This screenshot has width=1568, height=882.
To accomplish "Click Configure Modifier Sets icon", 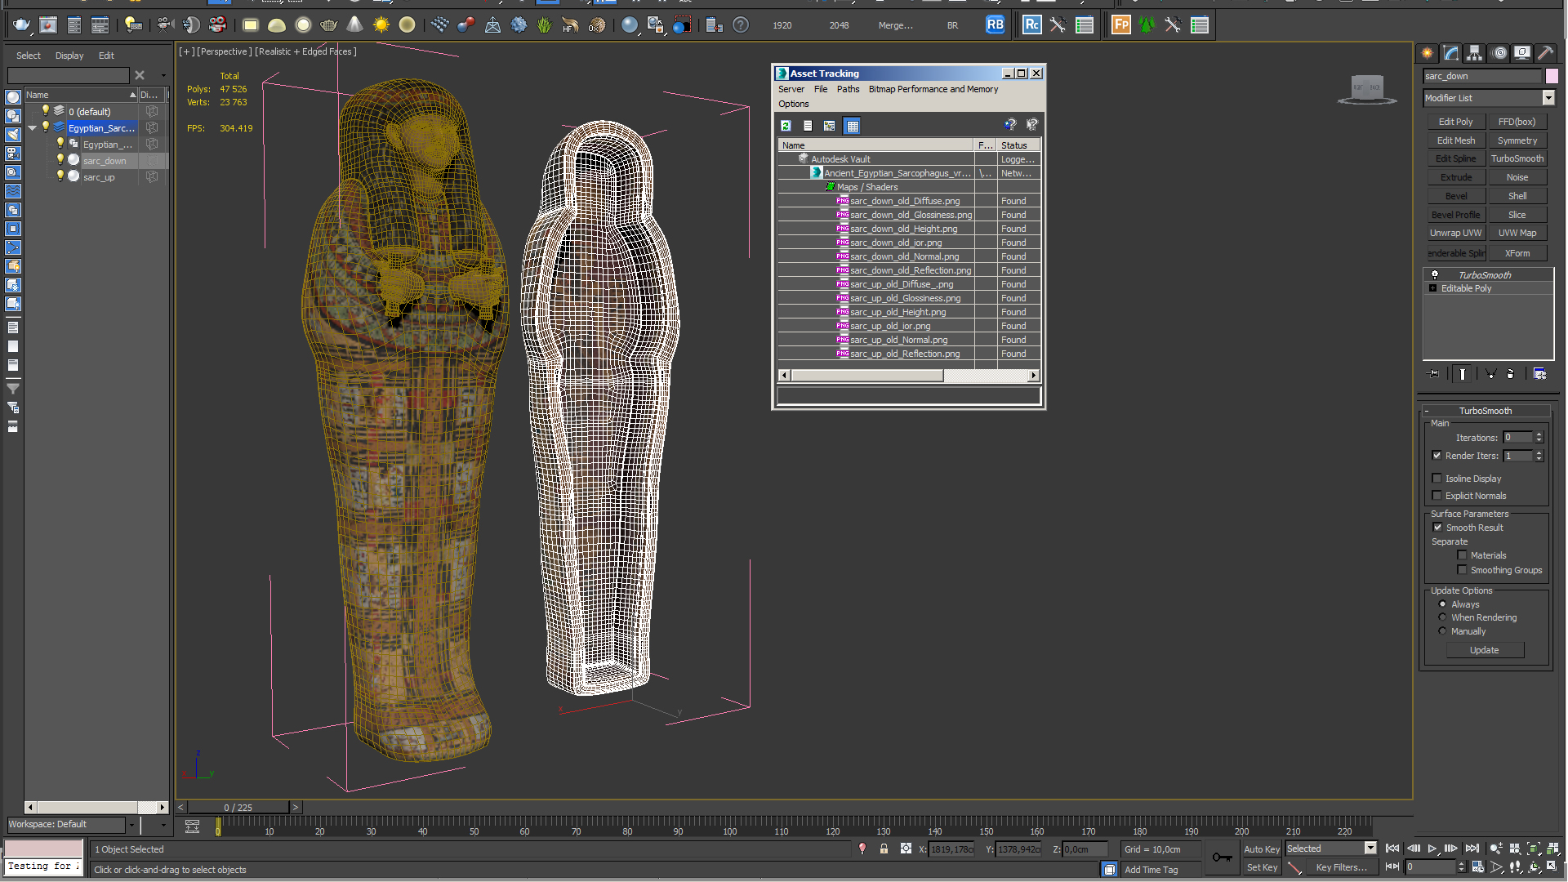I will 1540,374.
